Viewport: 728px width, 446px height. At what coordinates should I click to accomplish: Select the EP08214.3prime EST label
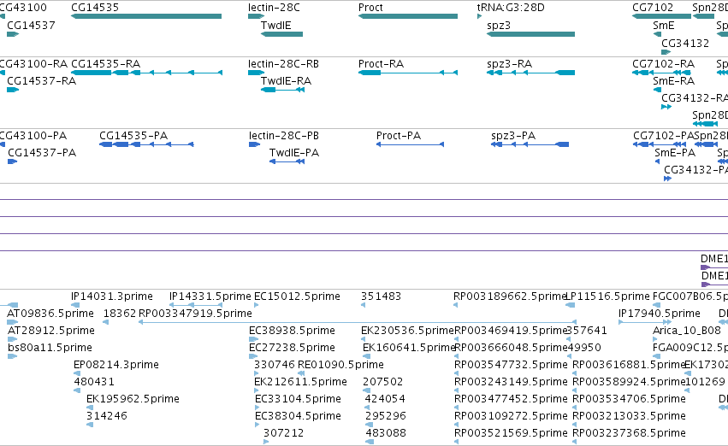(116, 364)
